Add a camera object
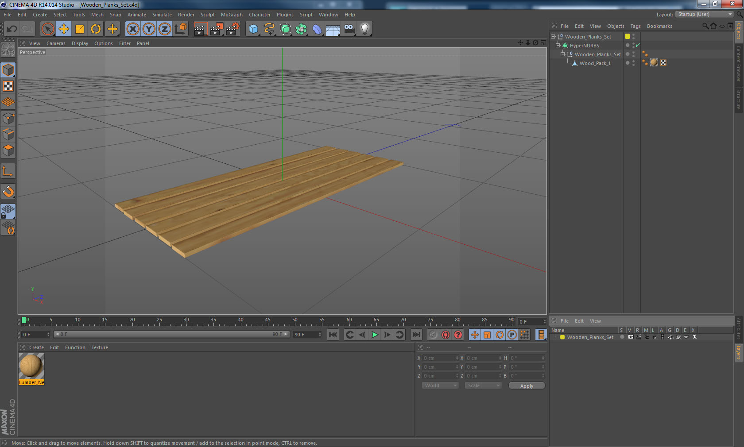 pos(349,29)
